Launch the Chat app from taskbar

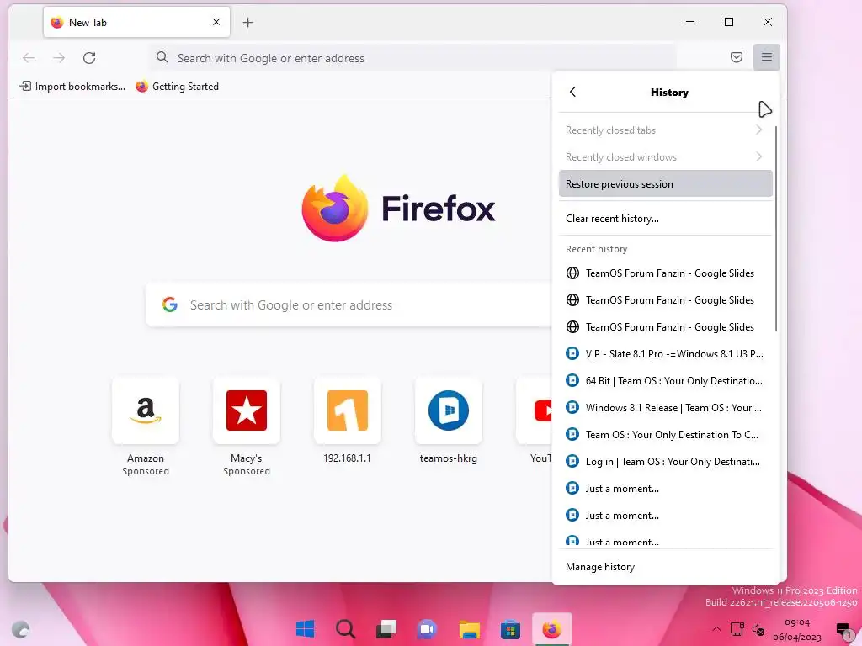[x=427, y=629]
